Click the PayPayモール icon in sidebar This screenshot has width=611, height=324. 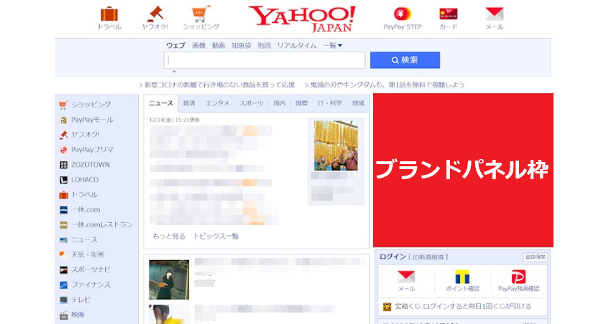click(x=63, y=120)
